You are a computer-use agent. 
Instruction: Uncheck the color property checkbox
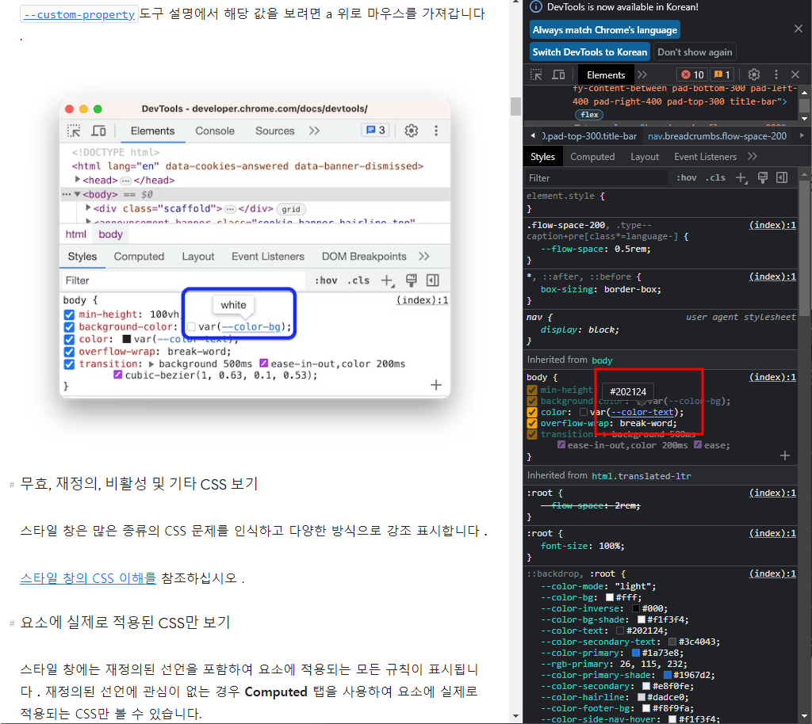[532, 412]
